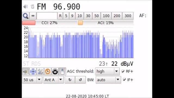
Task: Click the CCI 27% interference bar
Action: [x=49, y=23]
